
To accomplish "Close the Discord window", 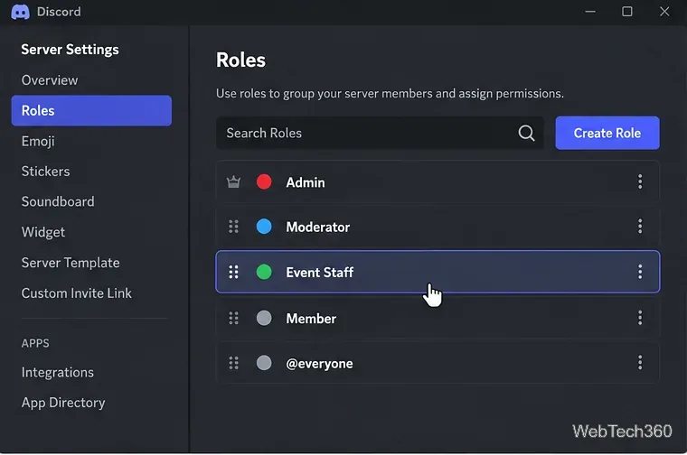I will 664,12.
